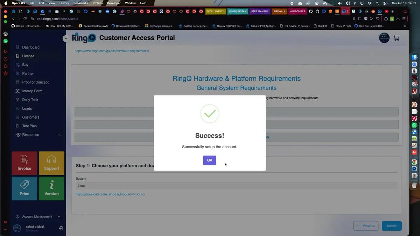420x236 pixels.
Task: Open the GitHub - OlivierLafla bookmark
Action: (27, 26)
